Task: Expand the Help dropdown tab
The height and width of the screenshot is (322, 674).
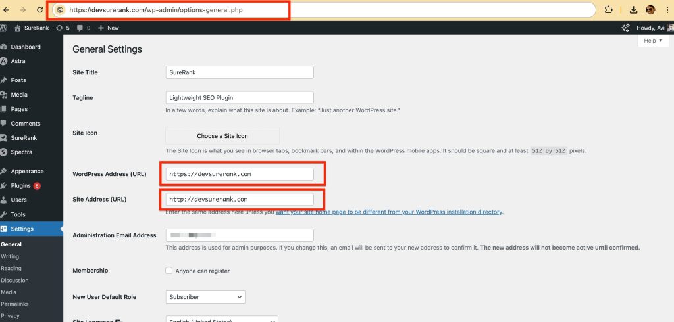Action: 652,41
